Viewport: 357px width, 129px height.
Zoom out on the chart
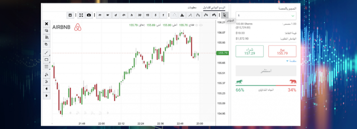coord(46,81)
